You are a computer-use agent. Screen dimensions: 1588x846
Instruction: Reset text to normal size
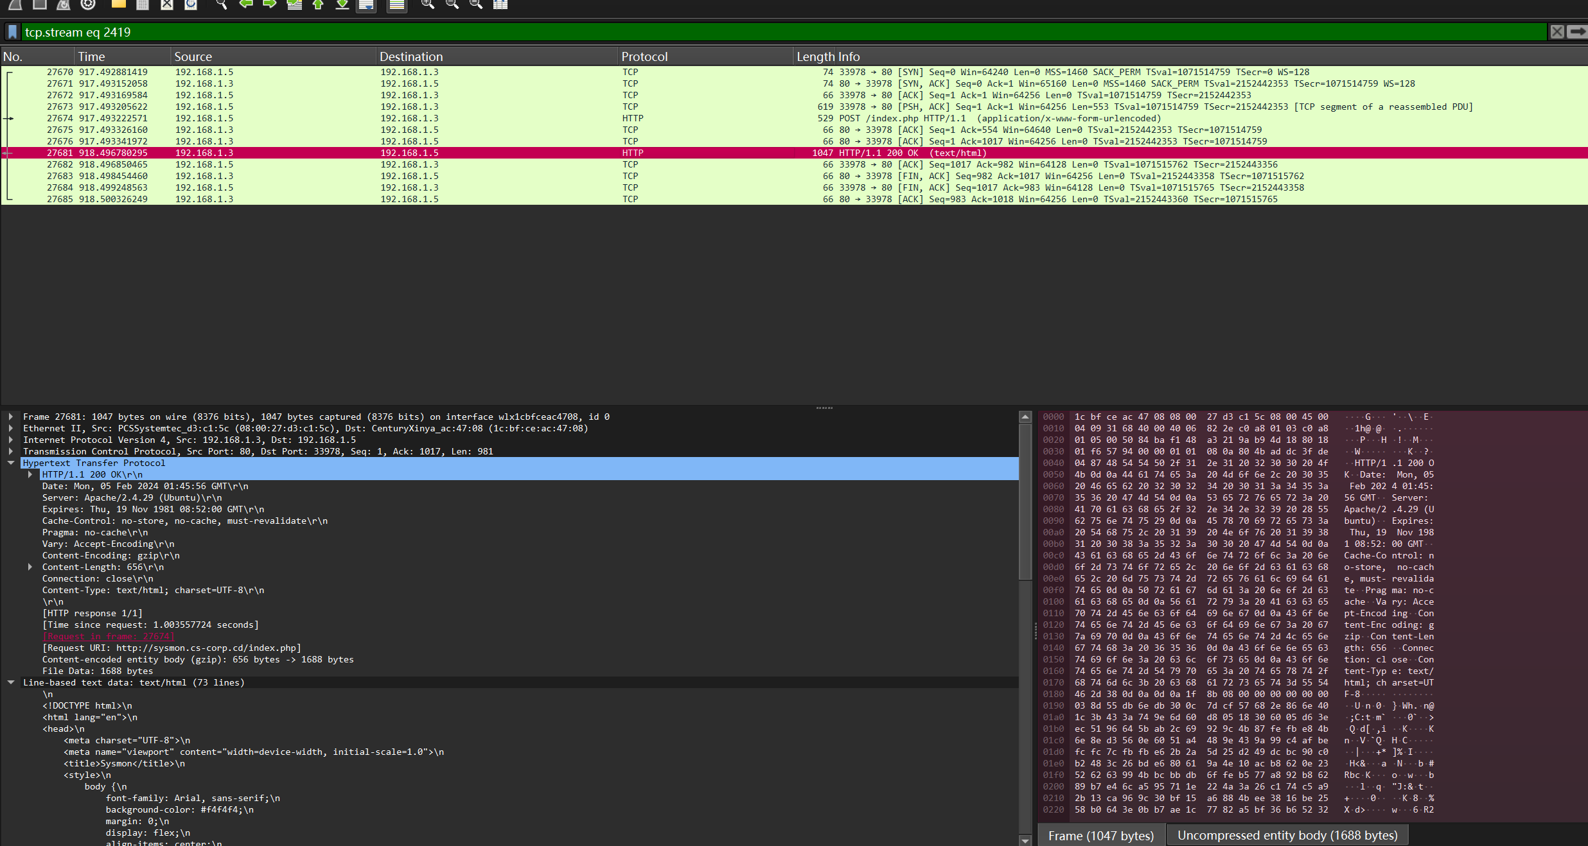pos(476,4)
